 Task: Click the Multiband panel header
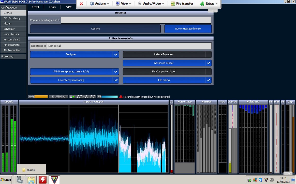click(253, 102)
